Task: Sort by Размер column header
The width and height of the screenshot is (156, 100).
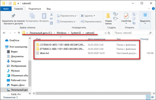Action: 144,39
